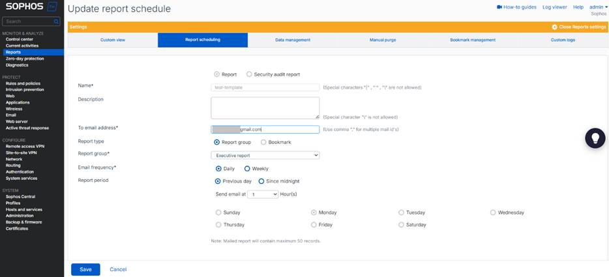Viewport: 609px width, 277px height.
Task: Choose the Weekly email frequency option
Action: click(x=247, y=168)
